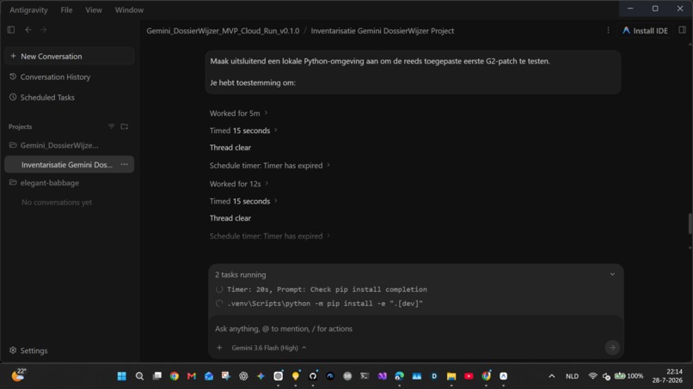Image resolution: width=693 pixels, height=389 pixels.
Task: Open the View menu
Action: [x=94, y=9]
